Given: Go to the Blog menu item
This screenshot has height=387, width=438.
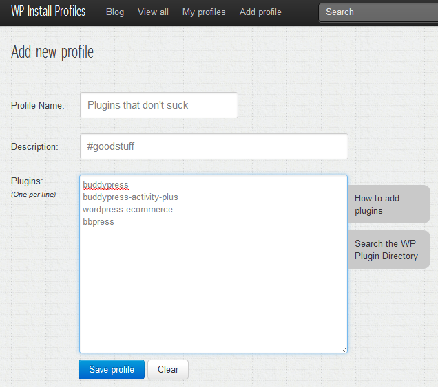Looking at the screenshot, I should [115, 12].
